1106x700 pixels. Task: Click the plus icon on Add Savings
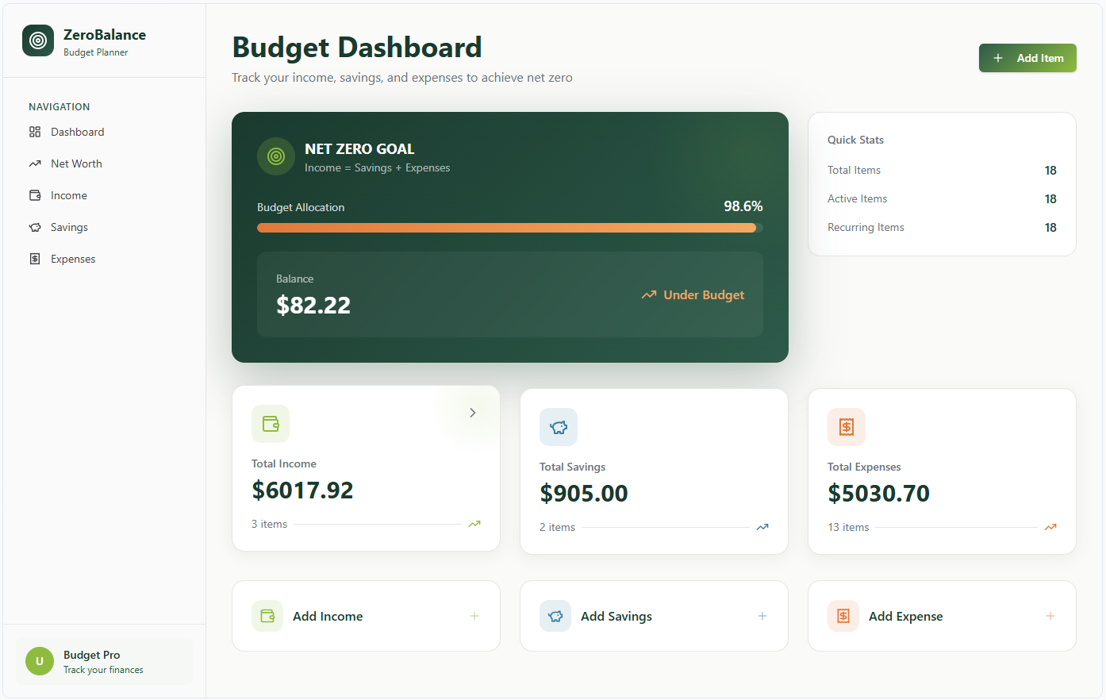(762, 616)
